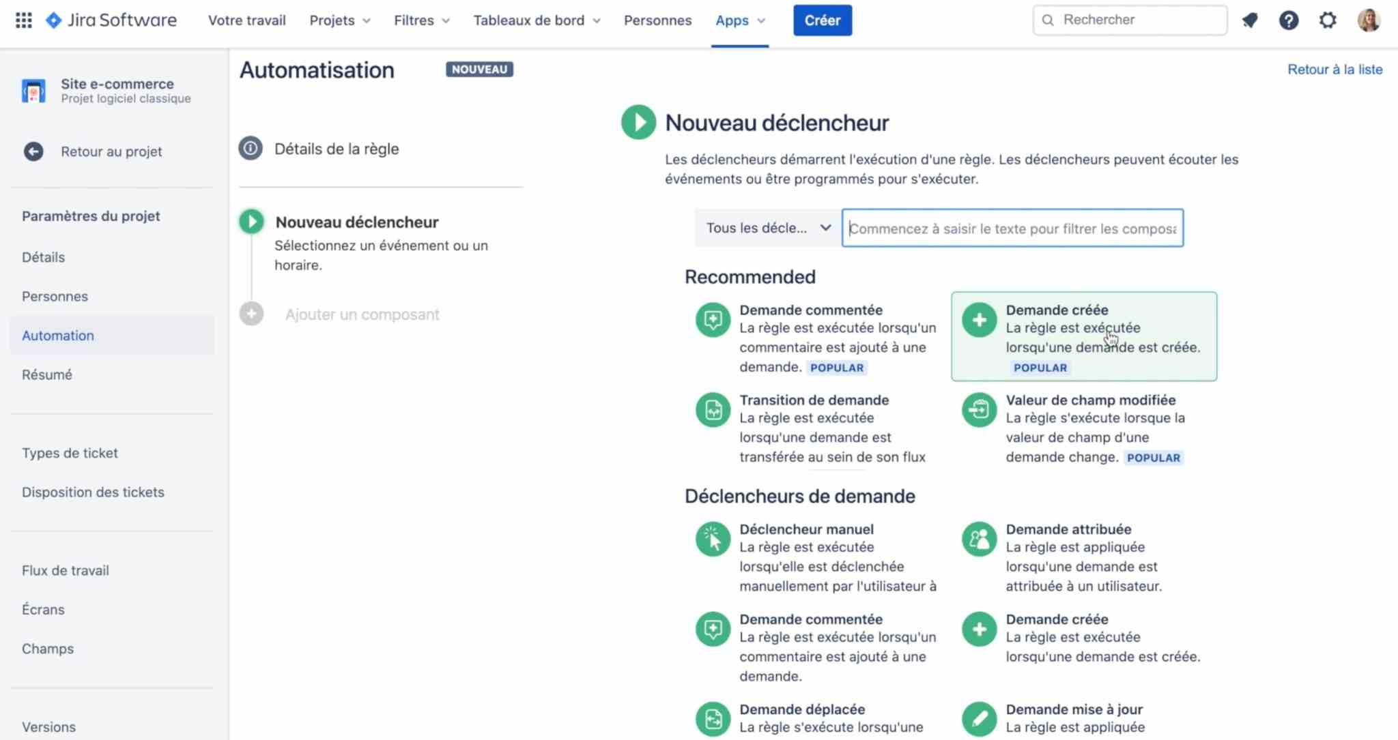Open the 'Apps' menu in the top navigation
Viewport: 1398px width, 740px height.
739,19
